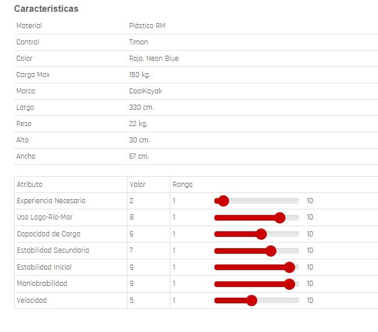Select the 67 cm. width value

click(x=139, y=156)
